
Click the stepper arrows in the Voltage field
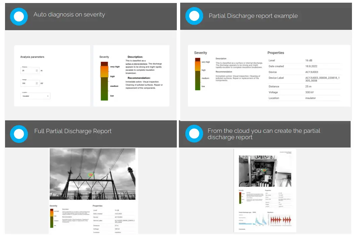pos(37,83)
